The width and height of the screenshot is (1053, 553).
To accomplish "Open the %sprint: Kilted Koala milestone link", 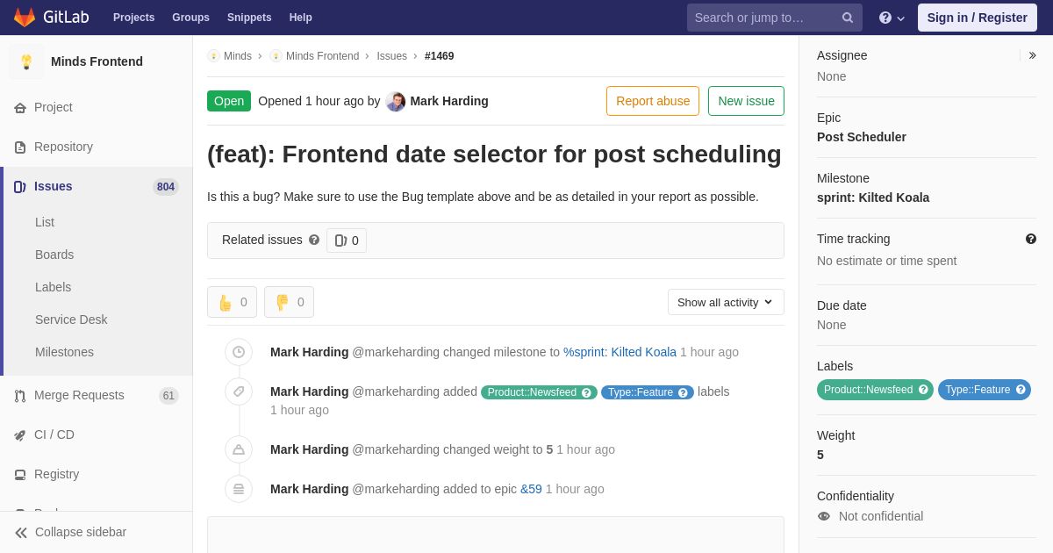I will click(x=620, y=352).
